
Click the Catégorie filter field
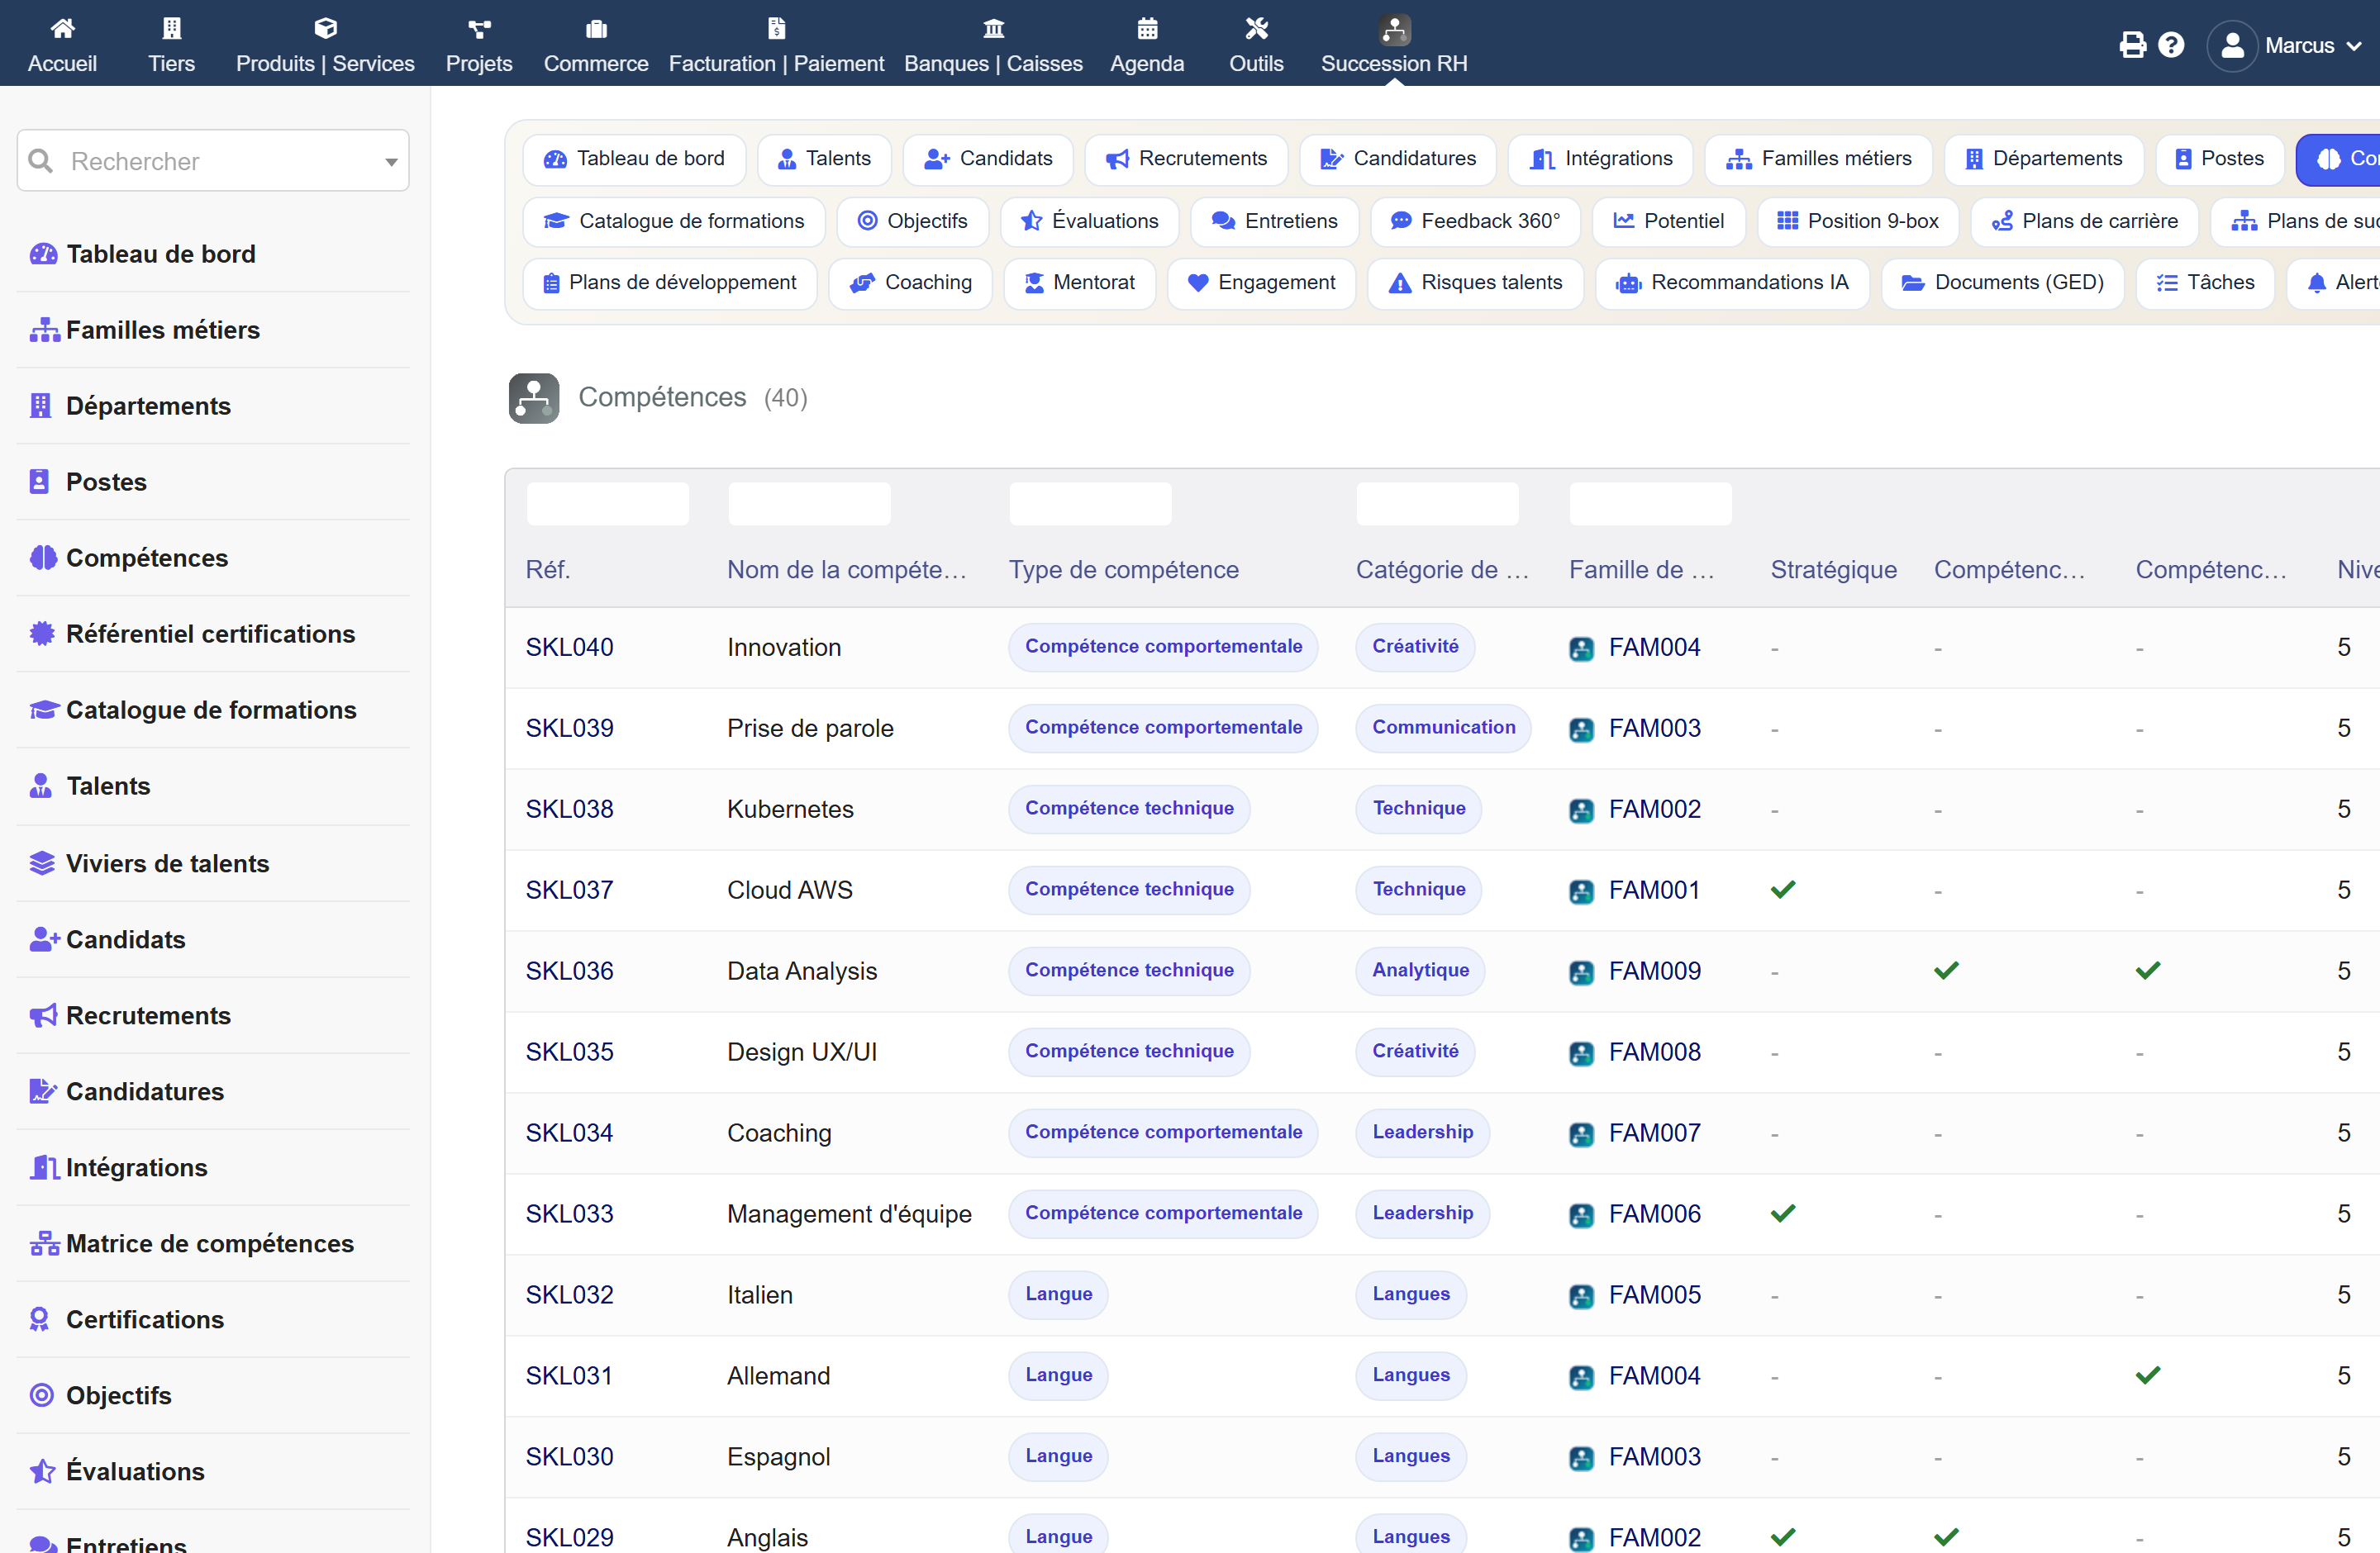point(1437,504)
